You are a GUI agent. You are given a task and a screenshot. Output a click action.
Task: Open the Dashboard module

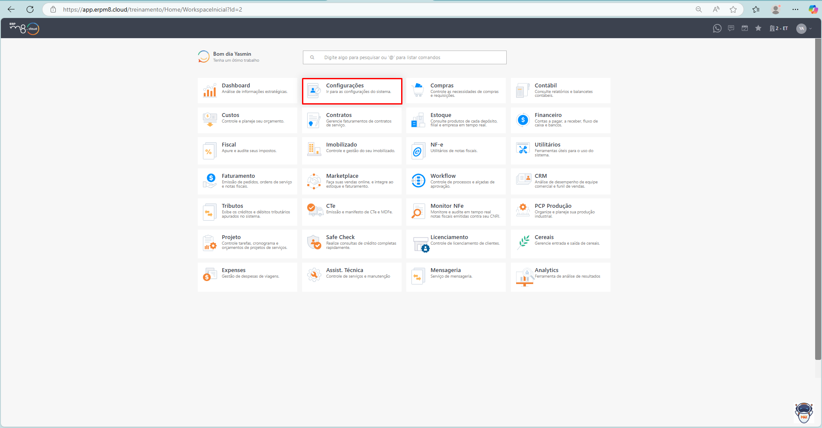pos(247,90)
